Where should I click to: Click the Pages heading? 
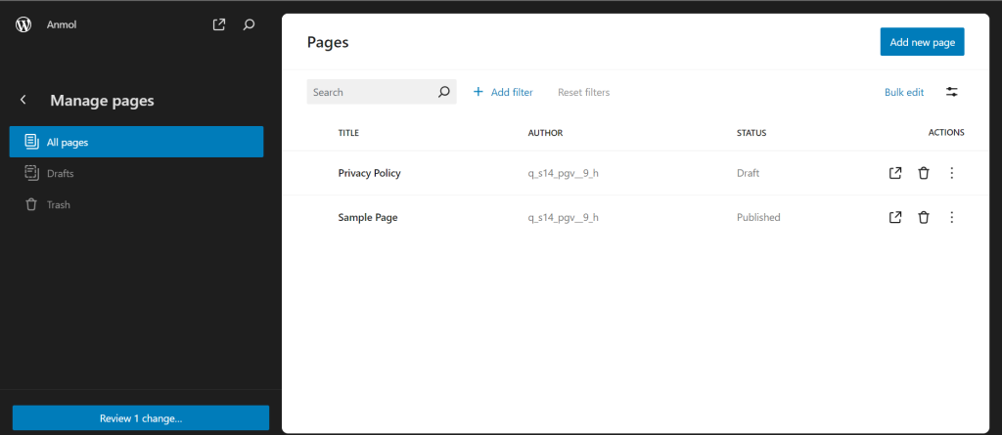(x=328, y=42)
